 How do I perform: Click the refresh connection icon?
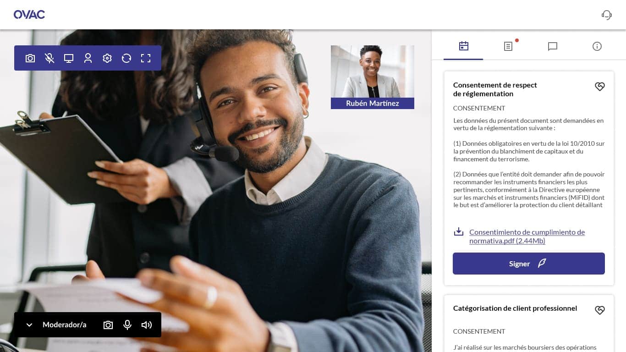pos(126,58)
